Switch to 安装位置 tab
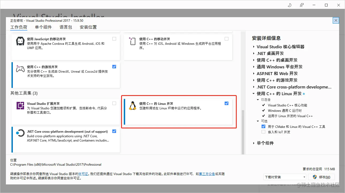Viewport: 345px width, 193px height. tap(88, 27)
